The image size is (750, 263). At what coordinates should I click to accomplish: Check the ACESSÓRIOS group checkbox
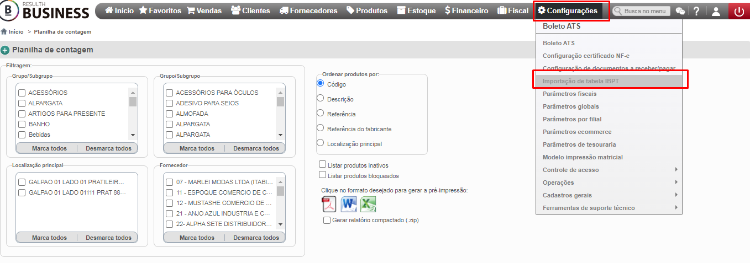pyautogui.click(x=22, y=93)
